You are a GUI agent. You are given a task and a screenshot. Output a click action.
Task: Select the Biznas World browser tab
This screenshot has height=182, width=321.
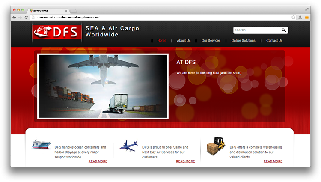coord(47,10)
